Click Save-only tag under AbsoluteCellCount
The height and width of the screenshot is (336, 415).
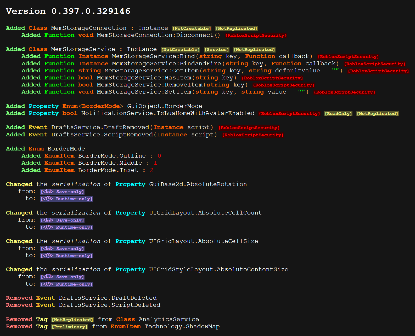(x=63, y=220)
